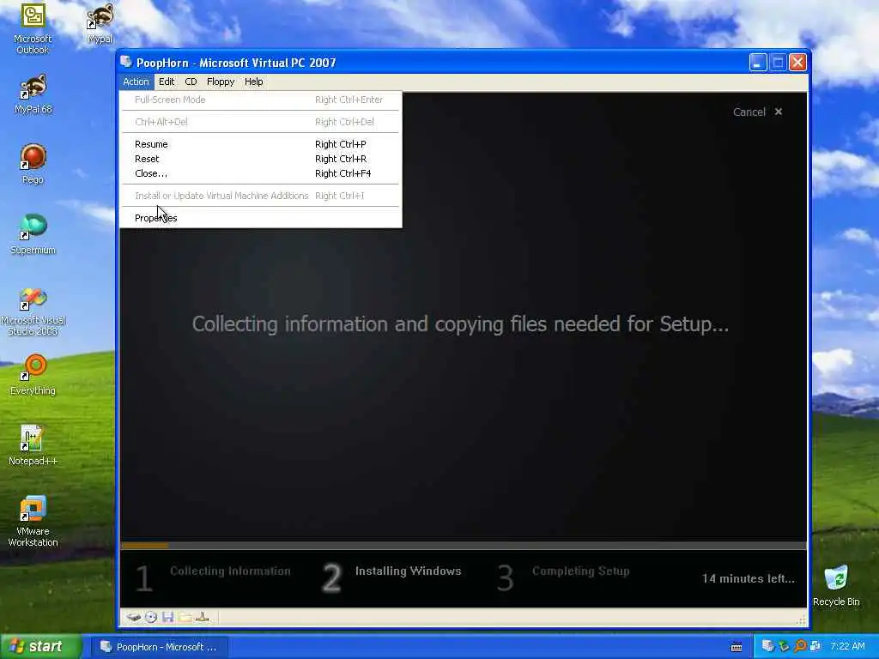Open the Start menu
879x659 pixels.
point(41,647)
